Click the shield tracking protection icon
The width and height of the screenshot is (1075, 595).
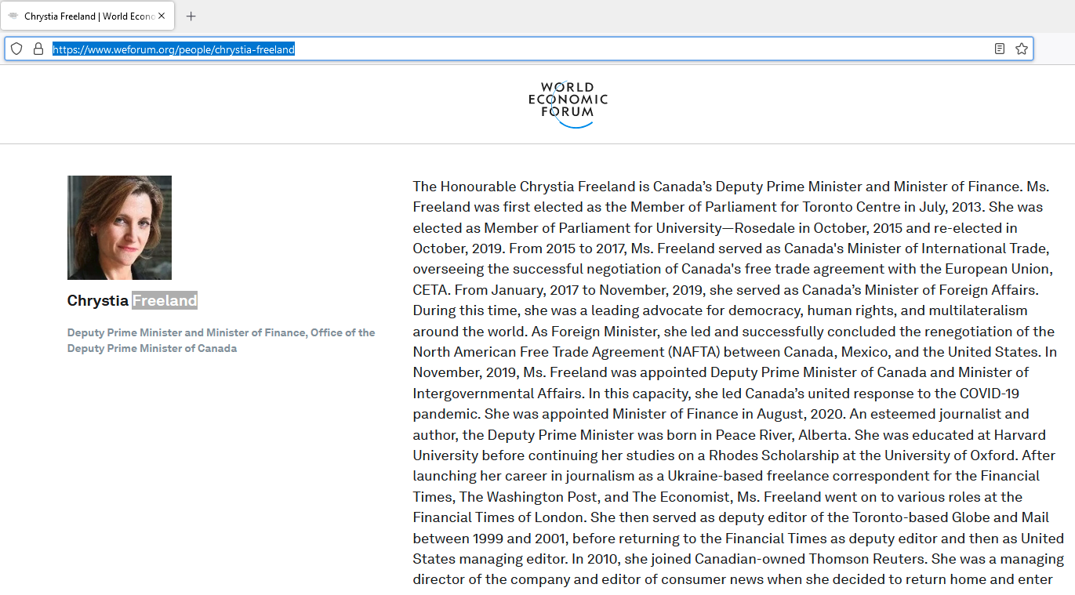tap(16, 49)
